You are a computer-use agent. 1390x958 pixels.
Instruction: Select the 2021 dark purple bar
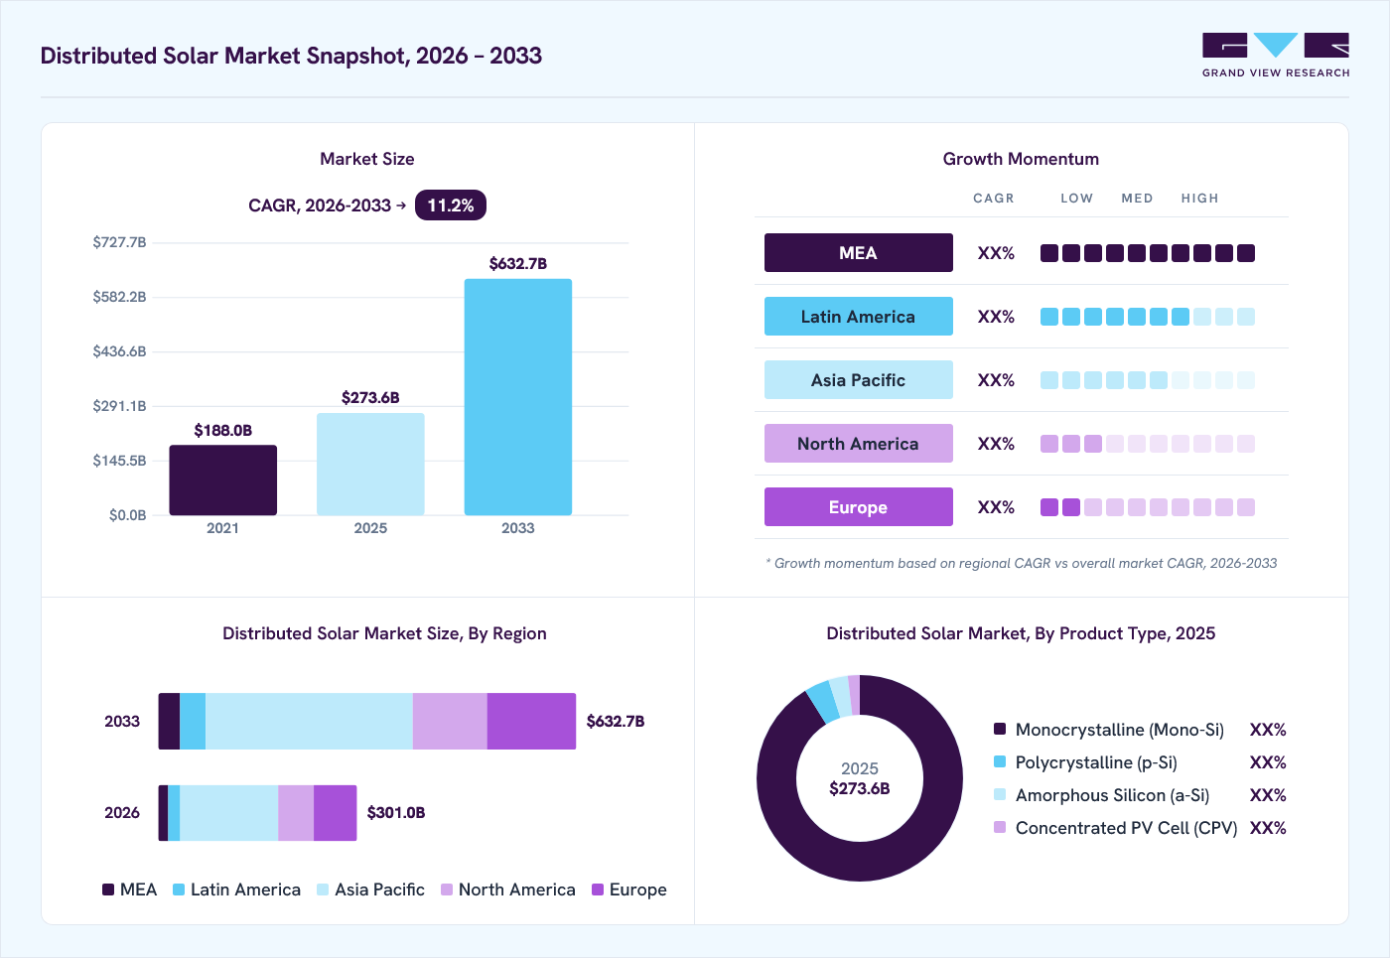tap(223, 480)
